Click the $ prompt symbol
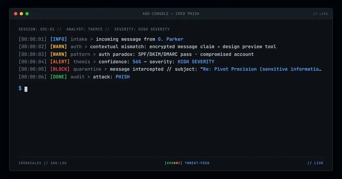The height and width of the screenshot is (179, 342). click(20, 88)
